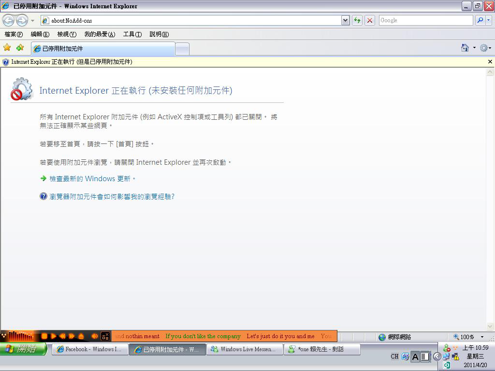
Task: Play the track in the media toolbar
Action: pos(54,336)
